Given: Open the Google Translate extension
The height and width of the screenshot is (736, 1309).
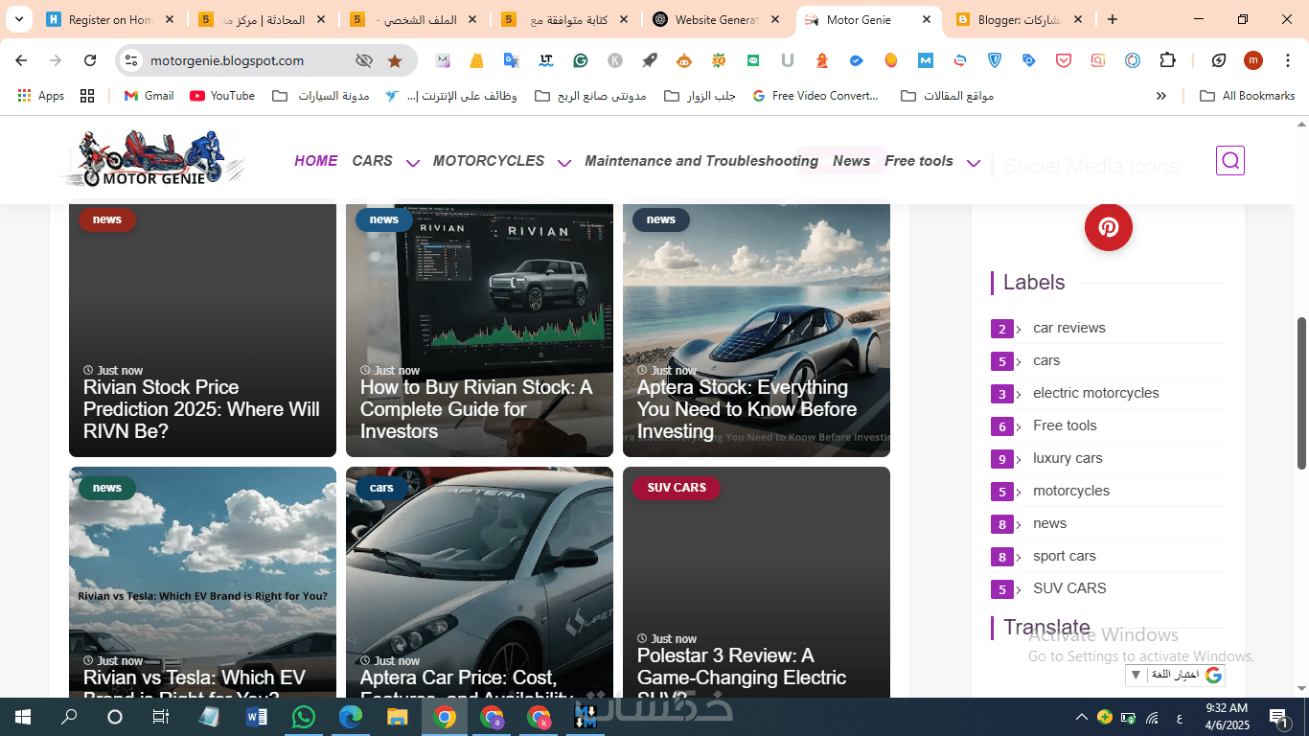Looking at the screenshot, I should 511,60.
